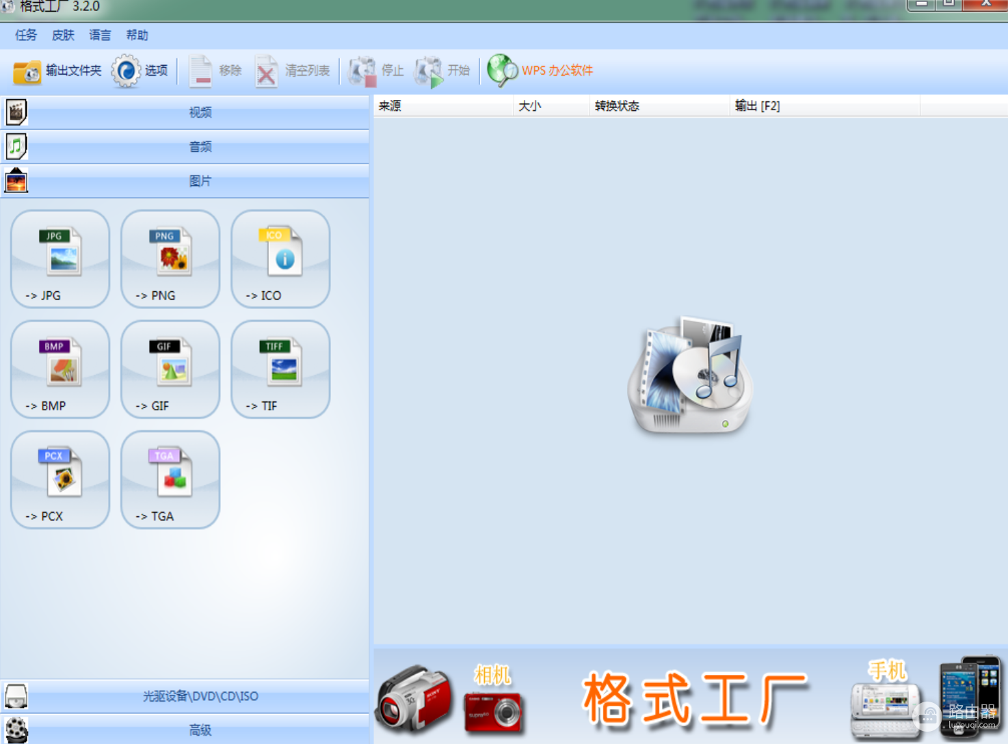Select the -> ICO conversion icon

click(x=280, y=259)
